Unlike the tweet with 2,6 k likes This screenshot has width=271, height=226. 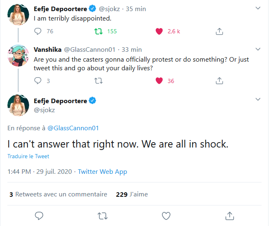pos(159,31)
